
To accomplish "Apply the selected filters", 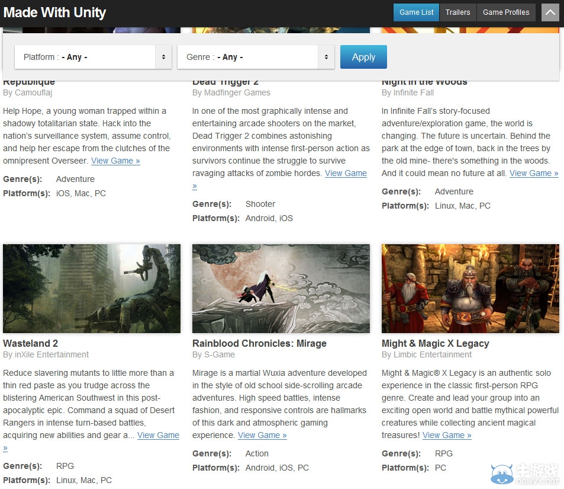I will 363,57.
